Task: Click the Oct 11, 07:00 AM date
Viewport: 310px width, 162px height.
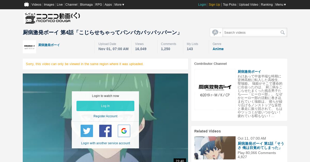Action: (252, 139)
